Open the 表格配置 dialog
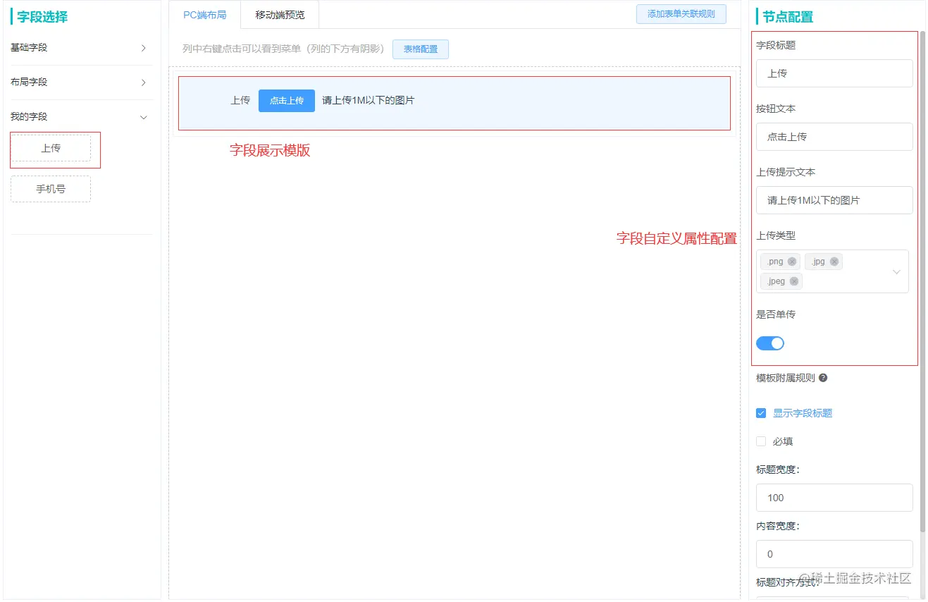928x602 pixels. 420,49
